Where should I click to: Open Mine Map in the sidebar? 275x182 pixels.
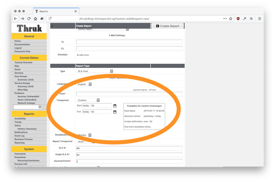(23, 90)
